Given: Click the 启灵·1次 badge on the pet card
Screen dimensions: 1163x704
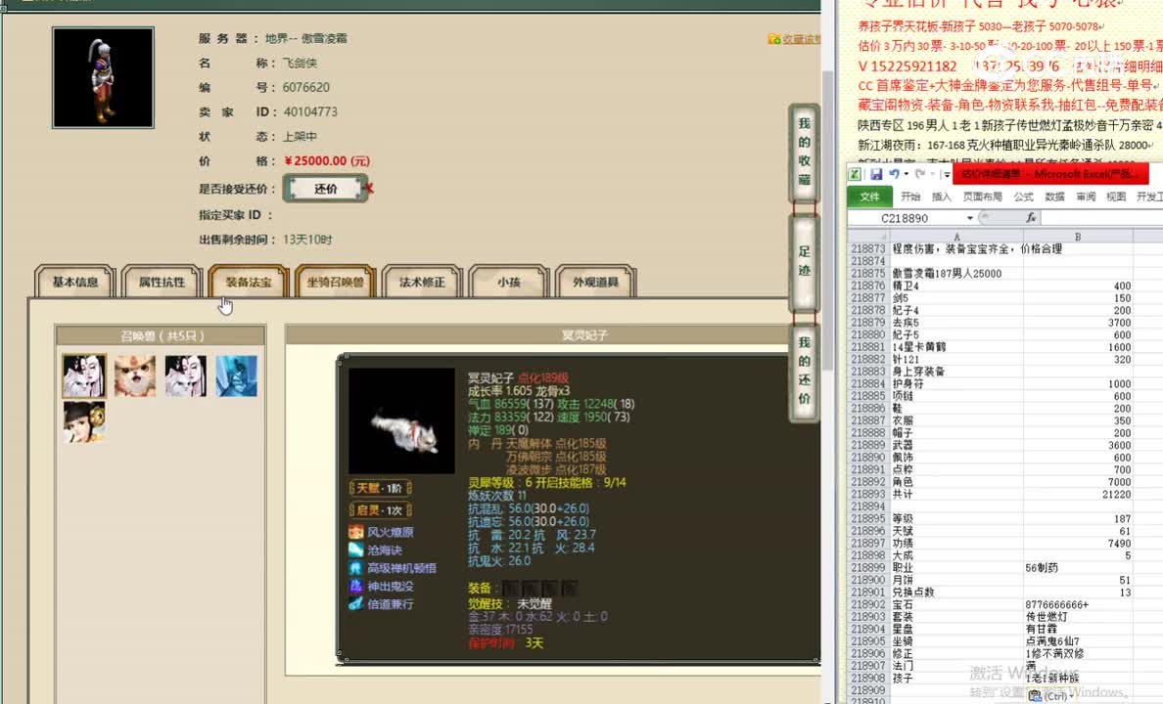Looking at the screenshot, I should 381,509.
